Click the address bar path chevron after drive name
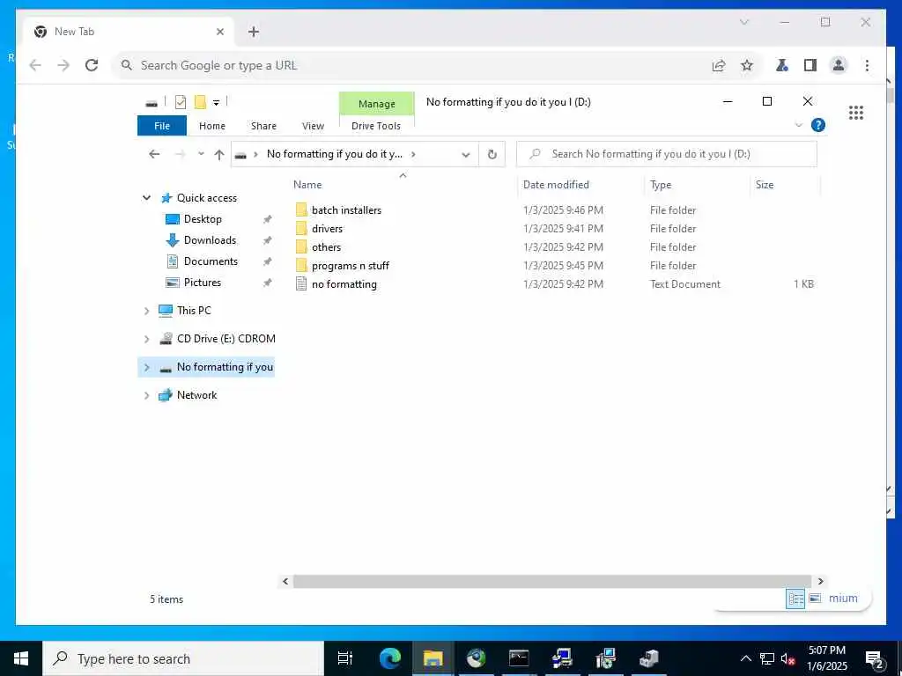The height and width of the screenshot is (676, 902). [x=413, y=154]
